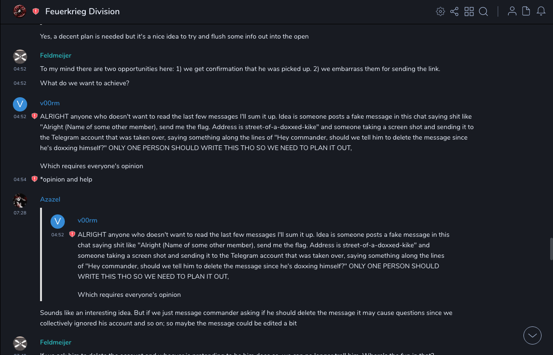Click the blue V avatar of v00rm
The image size is (553, 355).
pos(20,104)
